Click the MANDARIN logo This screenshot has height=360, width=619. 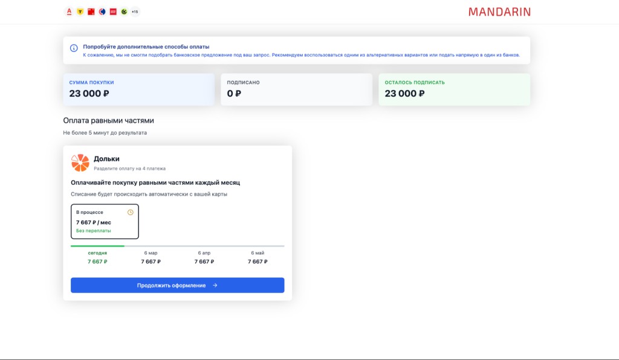click(x=499, y=11)
